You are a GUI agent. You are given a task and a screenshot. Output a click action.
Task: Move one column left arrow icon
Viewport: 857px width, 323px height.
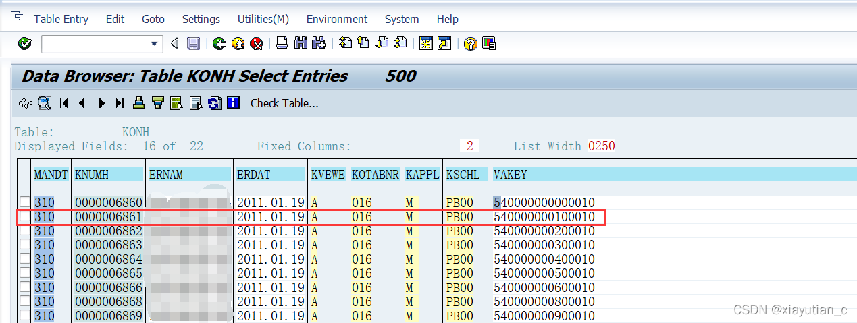coord(82,103)
